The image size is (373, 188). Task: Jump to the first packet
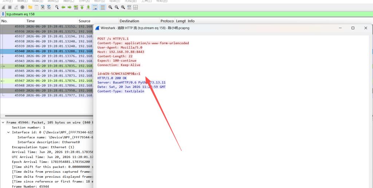(82, 7)
